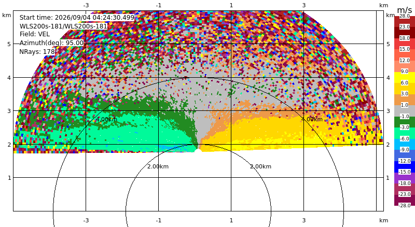
Task: Click the purple -18.0 colorbar band
Action: pyautogui.click(x=405, y=178)
